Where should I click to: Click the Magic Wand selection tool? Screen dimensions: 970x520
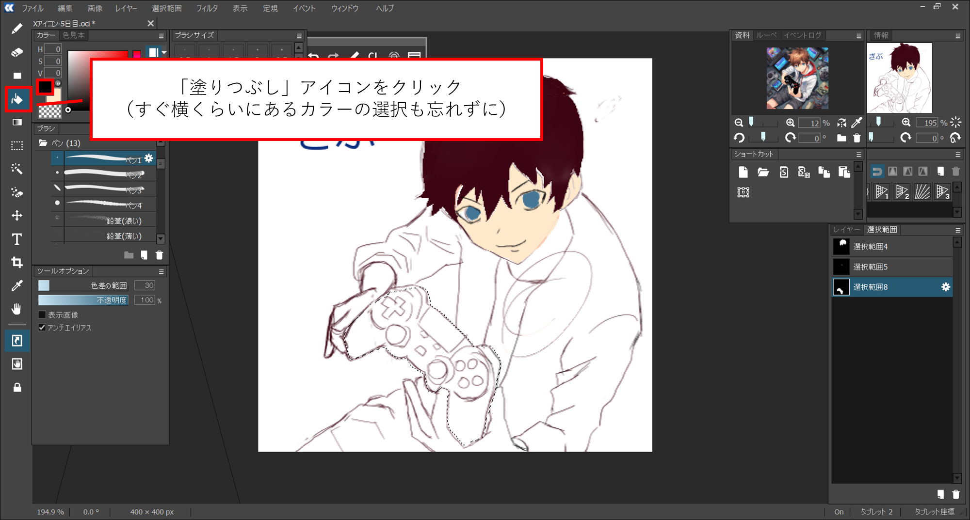click(x=17, y=169)
